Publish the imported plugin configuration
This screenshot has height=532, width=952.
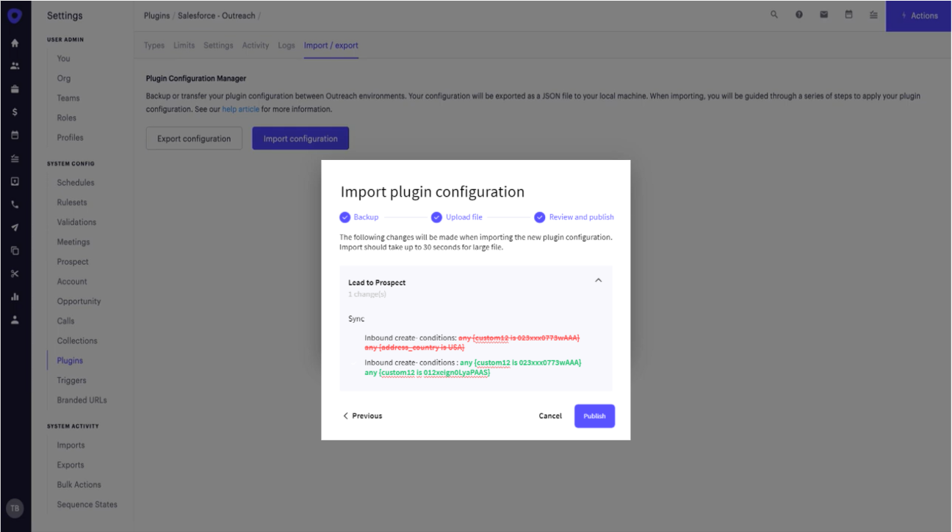point(594,415)
